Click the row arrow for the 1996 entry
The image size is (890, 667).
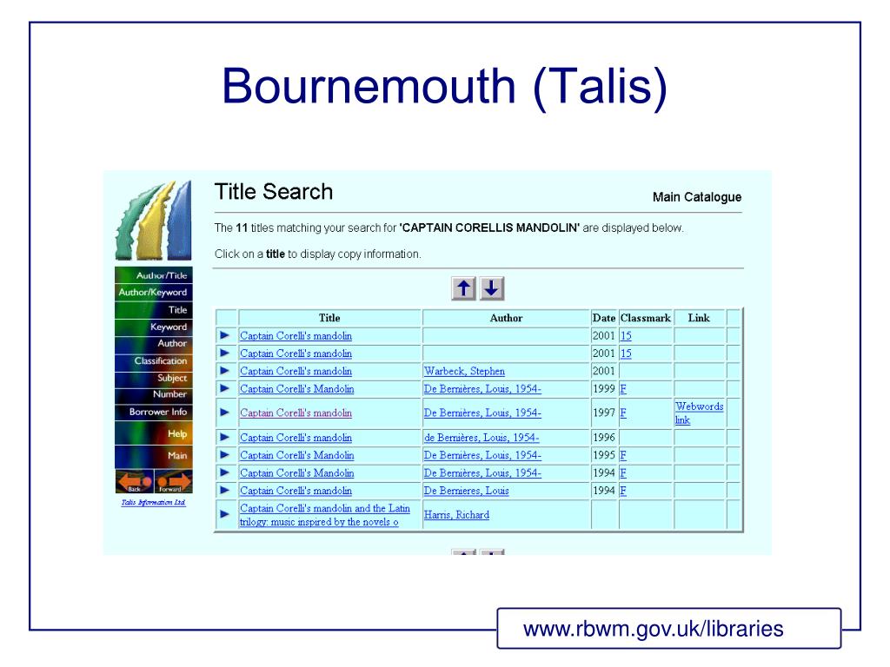(x=225, y=438)
